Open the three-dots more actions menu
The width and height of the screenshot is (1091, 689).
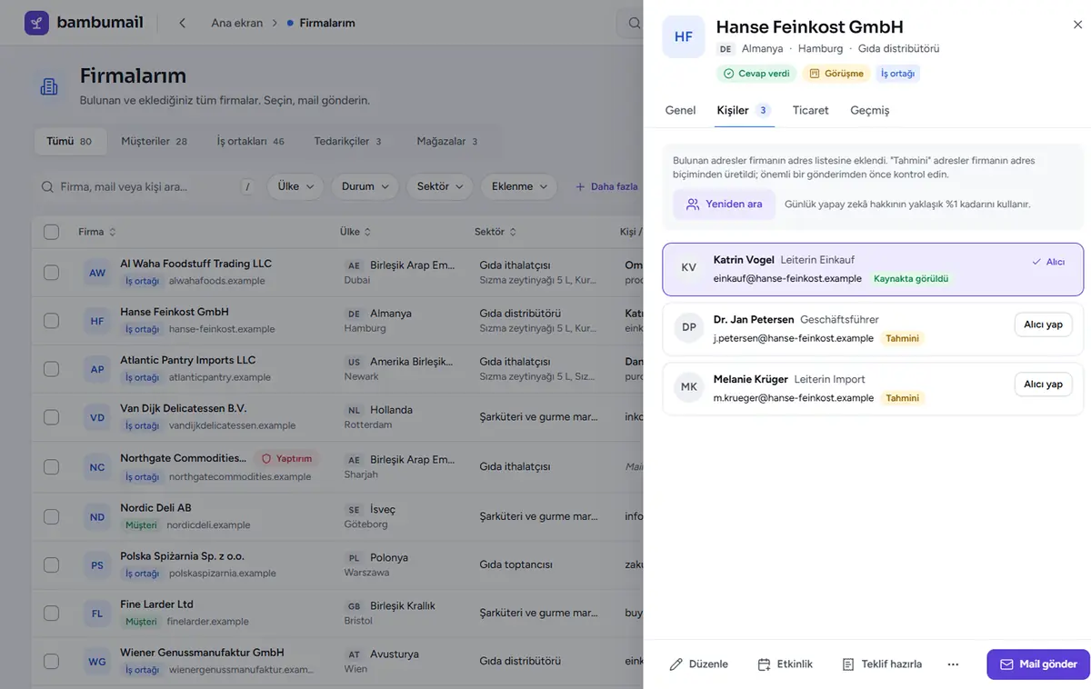coord(953,664)
